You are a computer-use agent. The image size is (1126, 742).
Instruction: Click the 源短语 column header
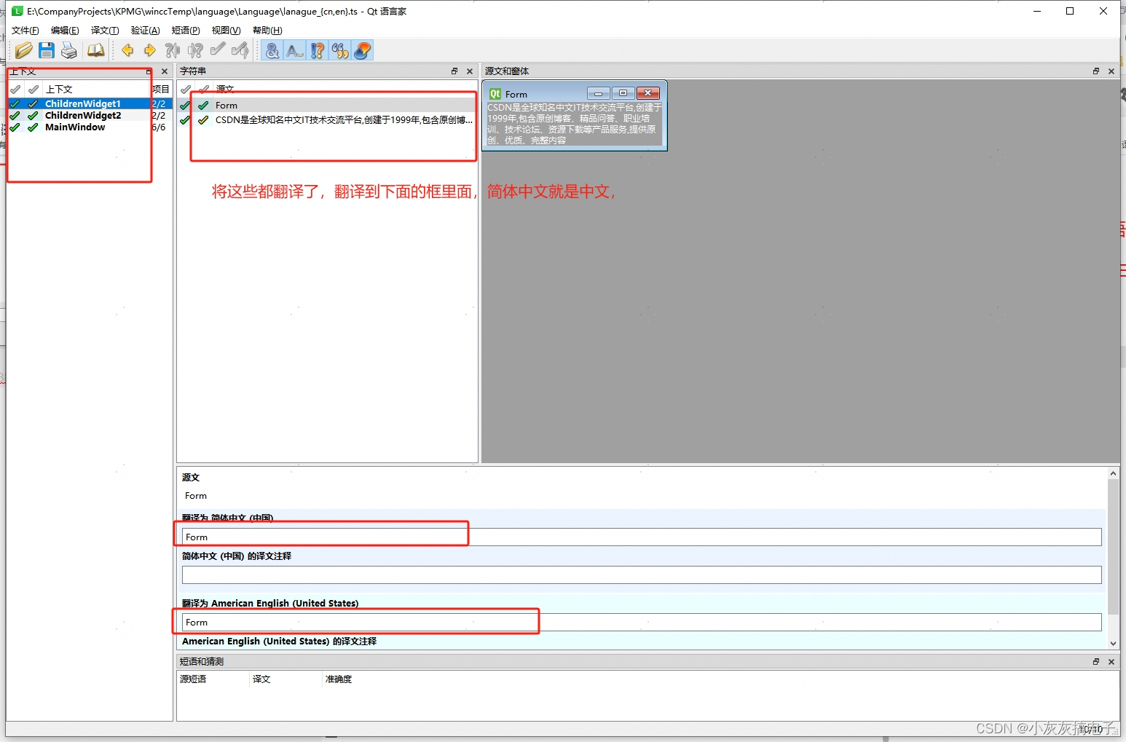213,679
